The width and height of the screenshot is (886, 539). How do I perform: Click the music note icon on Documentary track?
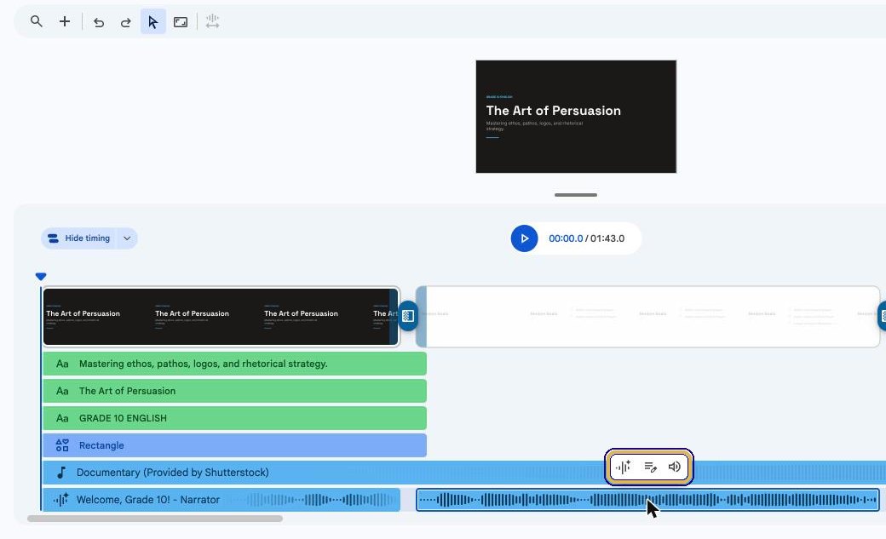61,473
